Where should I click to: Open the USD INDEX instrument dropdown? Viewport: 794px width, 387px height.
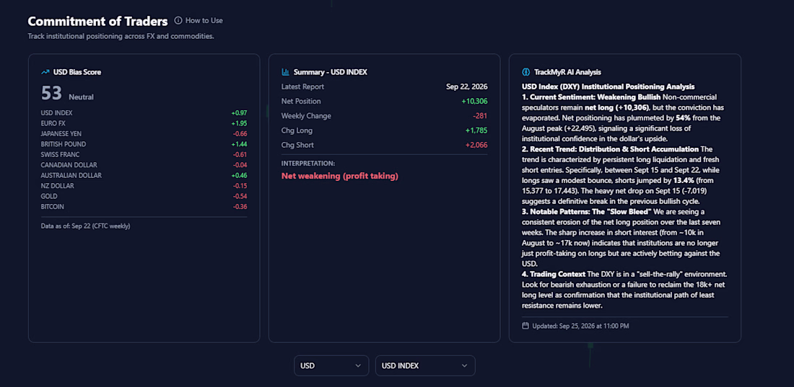click(x=425, y=366)
